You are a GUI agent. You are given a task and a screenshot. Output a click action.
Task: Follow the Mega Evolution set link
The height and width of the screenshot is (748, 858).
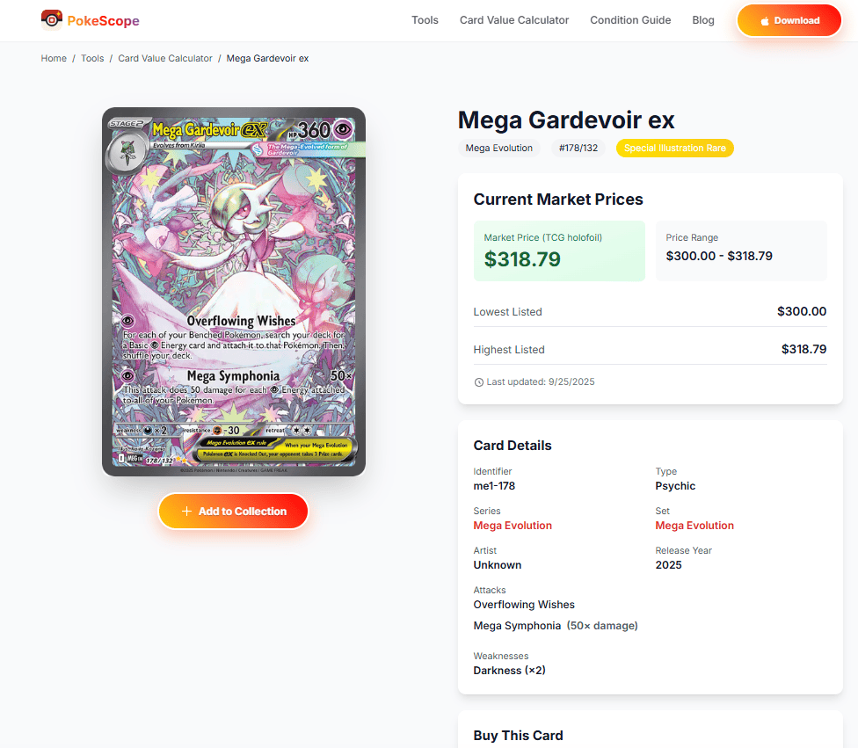[694, 525]
